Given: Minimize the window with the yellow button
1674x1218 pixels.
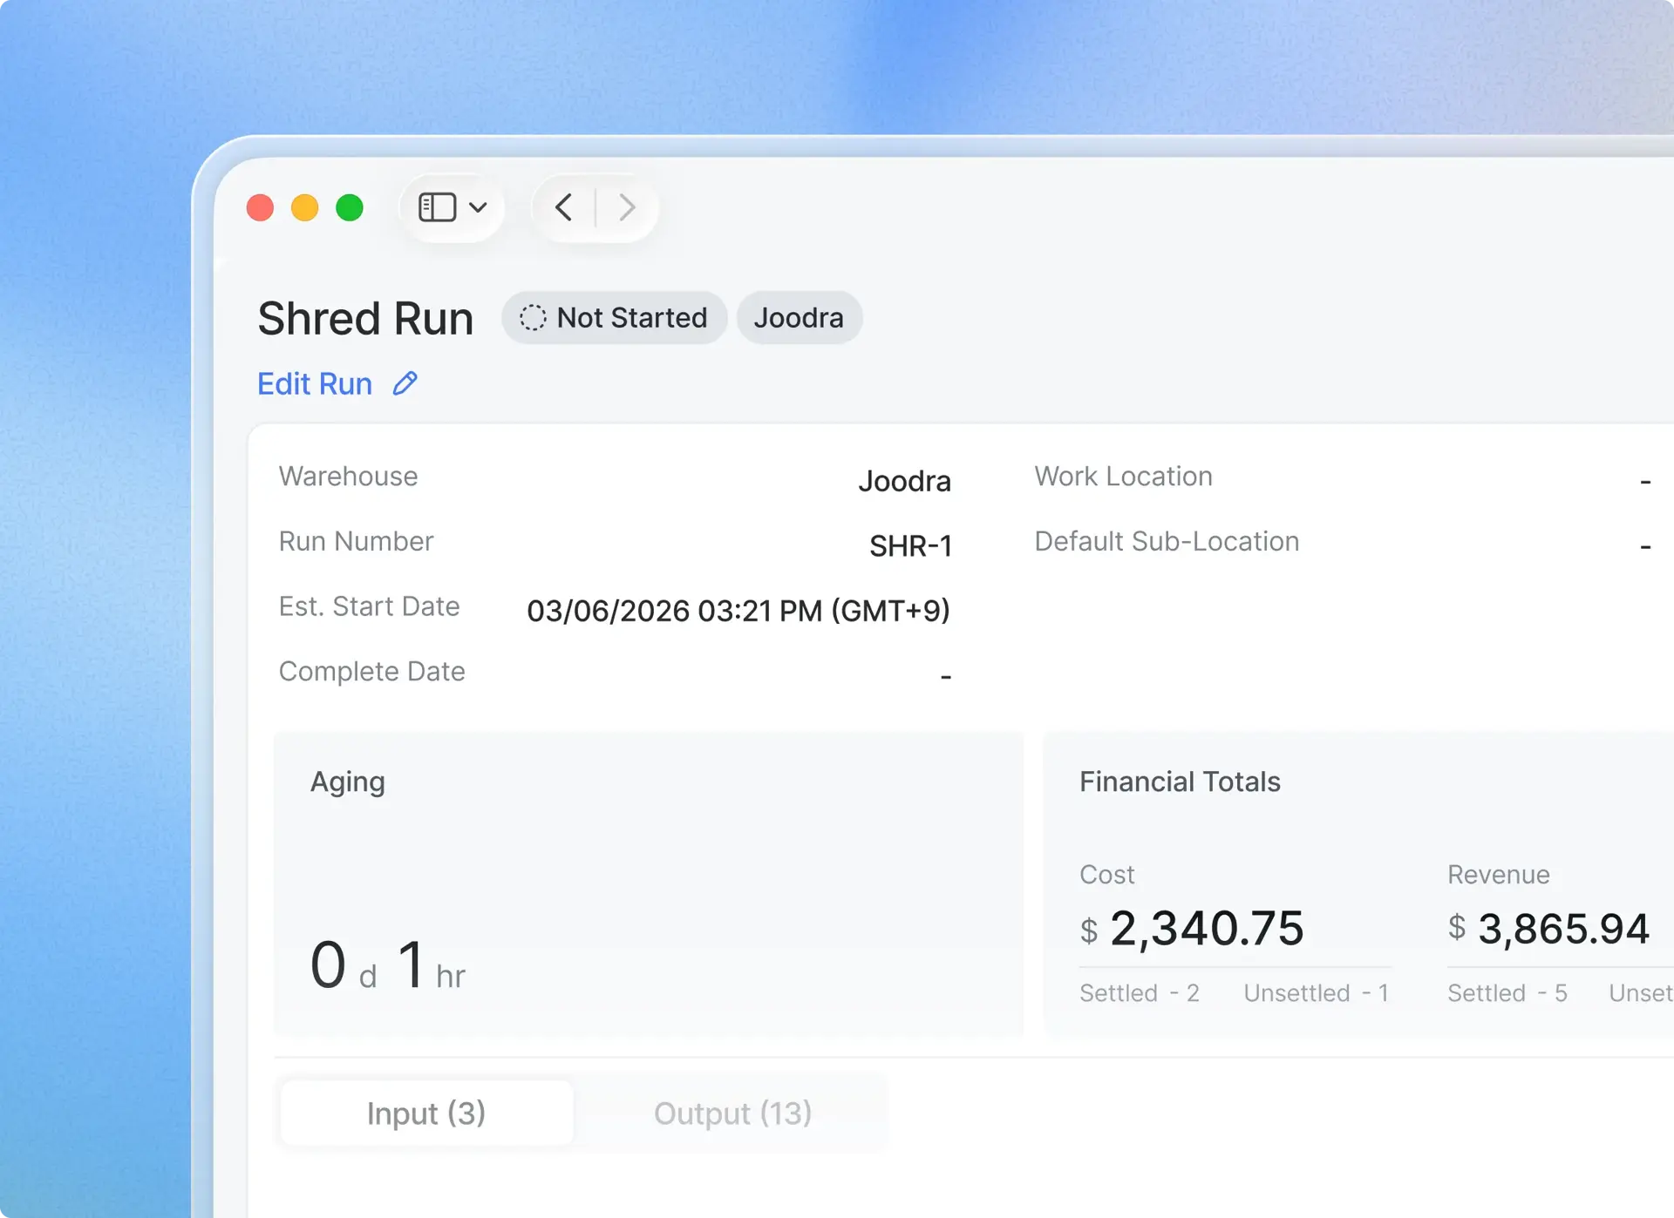Looking at the screenshot, I should click(x=305, y=207).
